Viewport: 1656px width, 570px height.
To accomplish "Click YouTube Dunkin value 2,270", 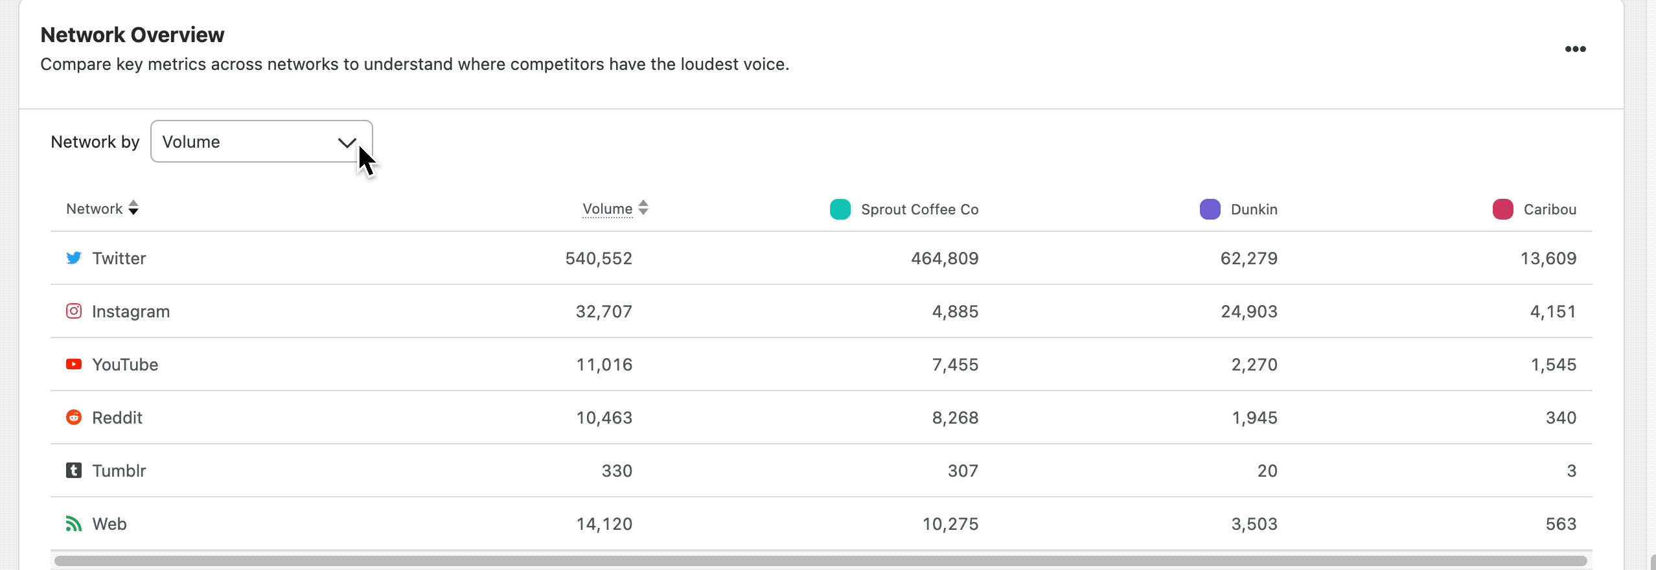I will (x=1254, y=365).
